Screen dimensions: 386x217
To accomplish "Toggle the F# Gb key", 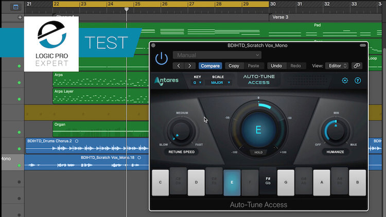I will 268,181.
